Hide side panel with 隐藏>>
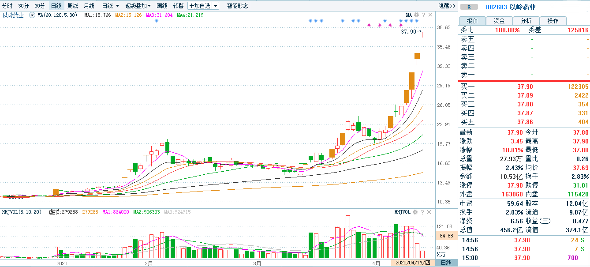590x267 pixels. click(446, 6)
